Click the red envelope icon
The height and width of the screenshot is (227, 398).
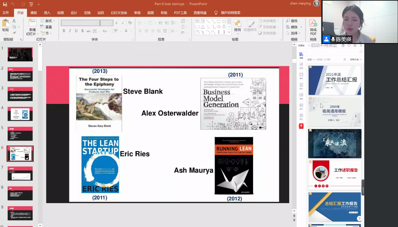tap(301, 126)
